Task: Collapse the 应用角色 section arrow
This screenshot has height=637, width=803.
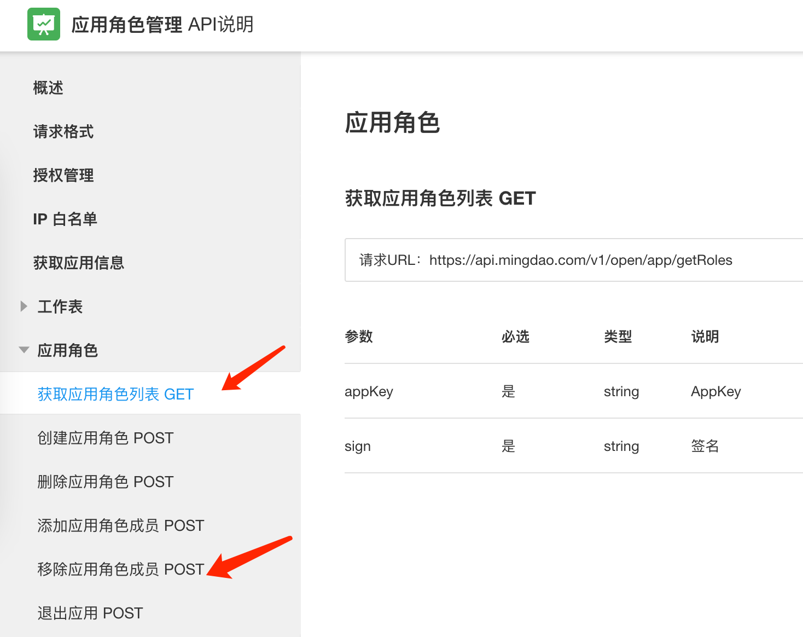Action: pos(24,350)
